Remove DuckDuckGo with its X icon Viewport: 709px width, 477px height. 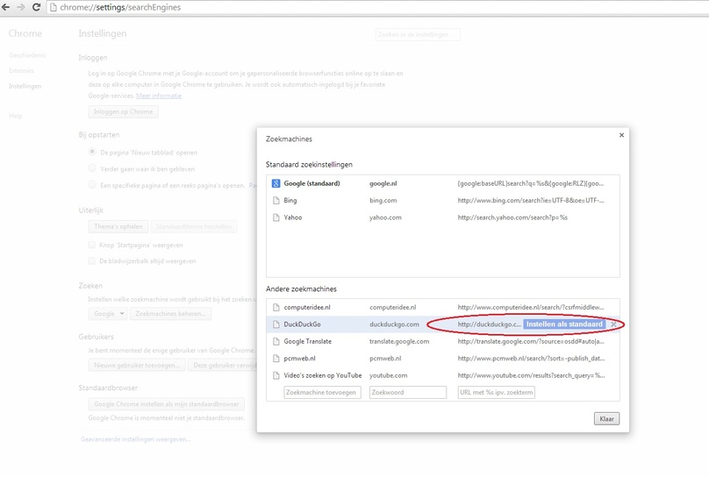click(613, 324)
